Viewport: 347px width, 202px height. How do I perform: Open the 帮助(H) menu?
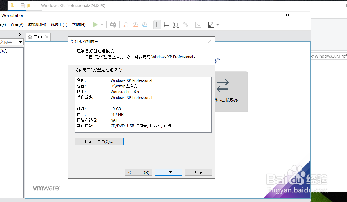point(79,25)
